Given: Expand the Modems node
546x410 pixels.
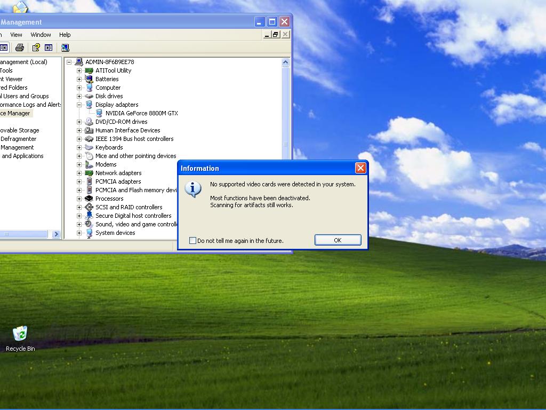Looking at the screenshot, I should [79, 164].
